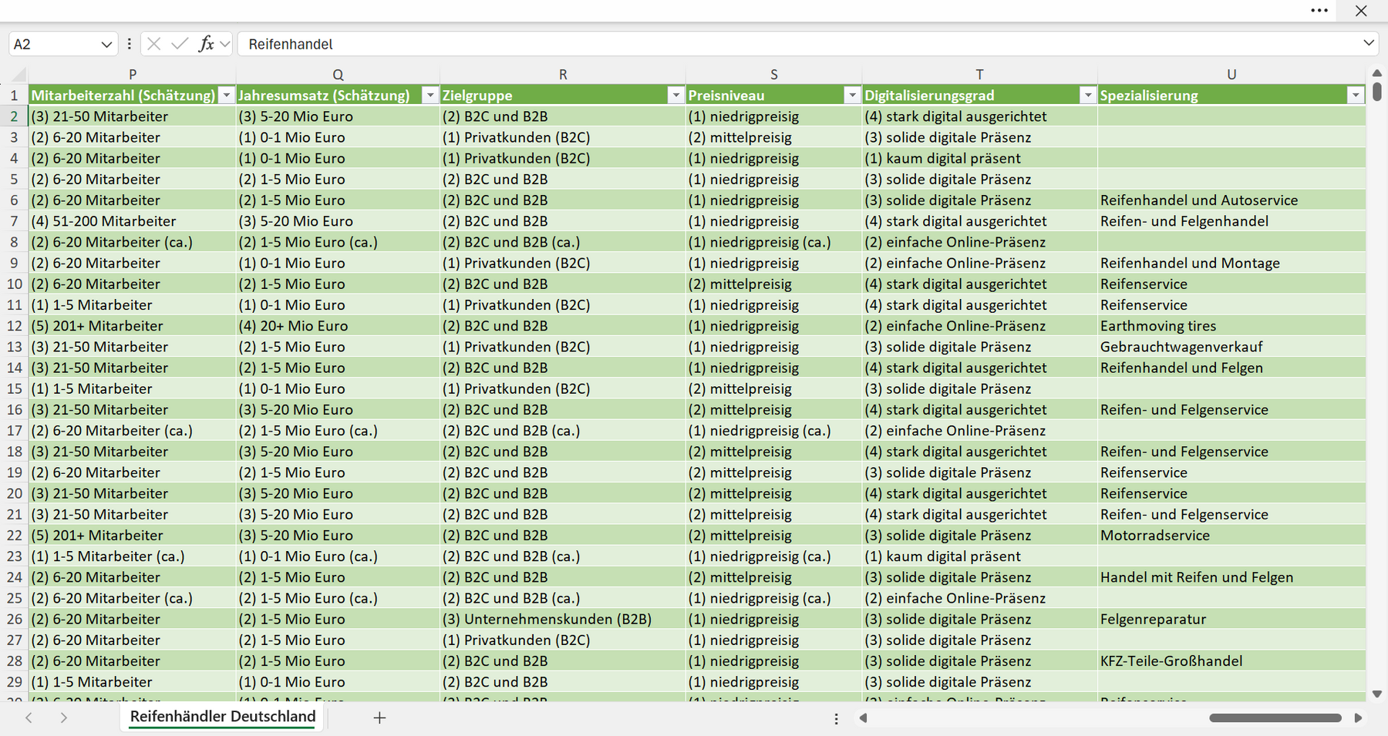
Task: Select cell with Felgenreparatur
Action: [1231, 619]
